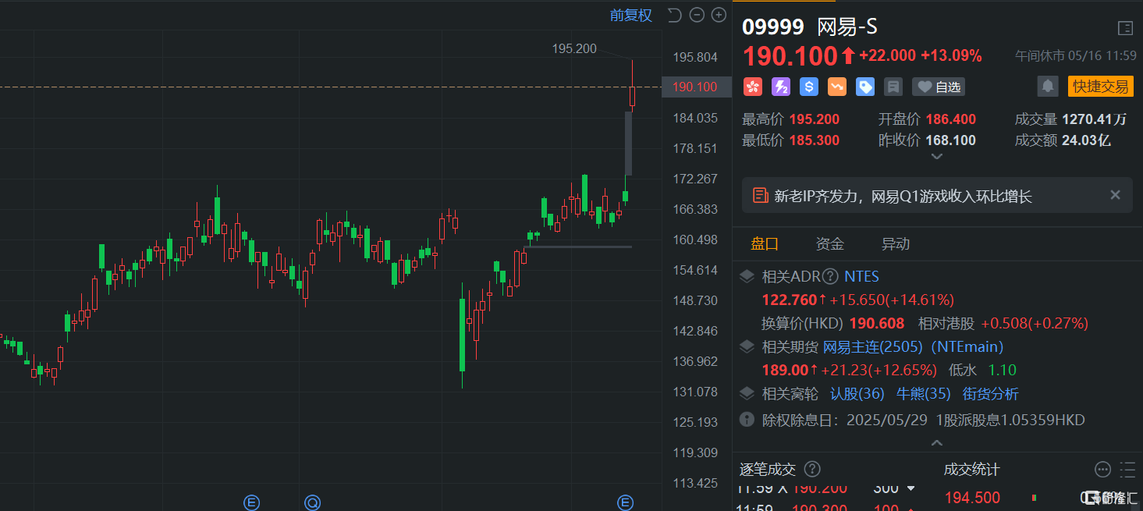Viewport: 1143px width, 511px height.
Task: Click the ADR price 122.760
Action: [x=790, y=300]
